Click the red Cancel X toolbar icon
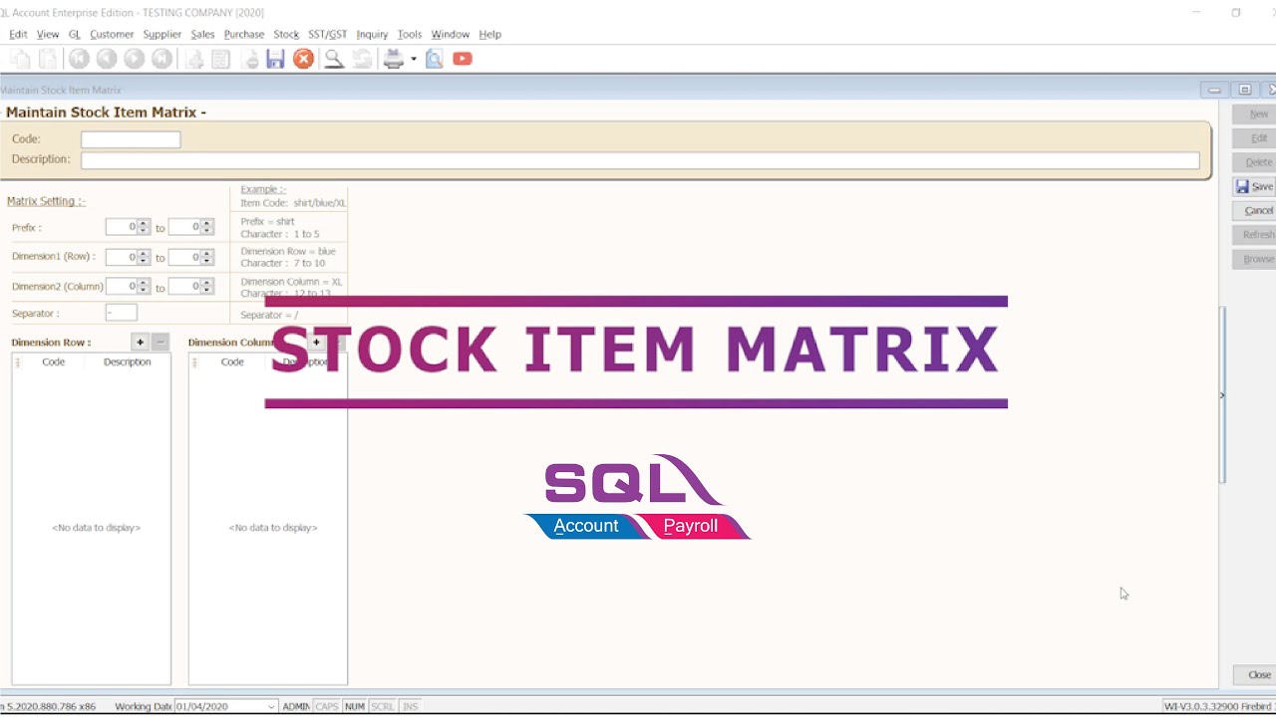Viewport: 1276px width, 717px height. [303, 59]
